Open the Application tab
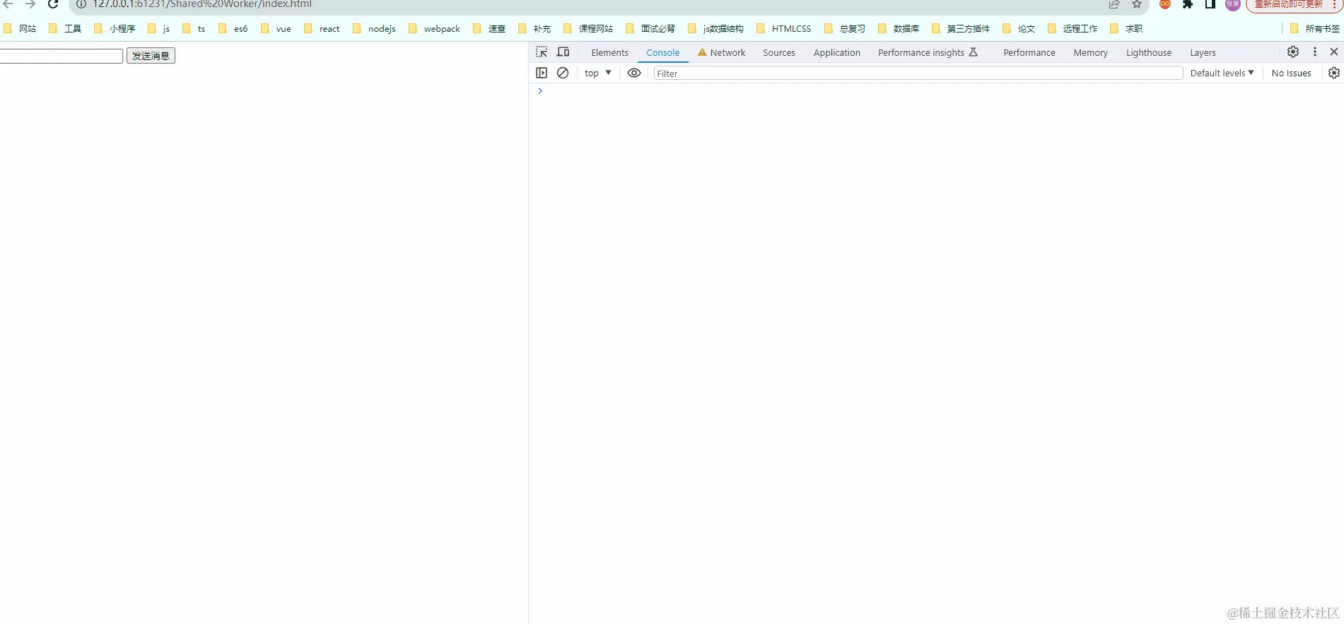The width and height of the screenshot is (1344, 624). point(836,53)
